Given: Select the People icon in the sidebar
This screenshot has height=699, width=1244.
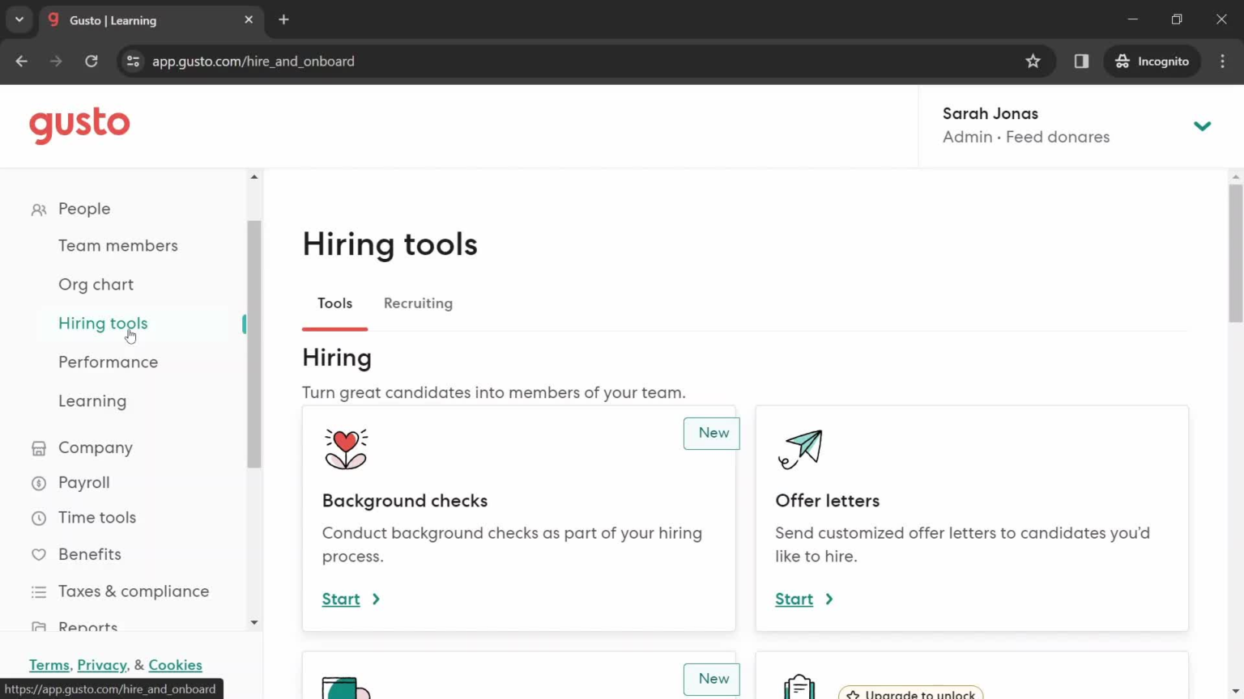Looking at the screenshot, I should pyautogui.click(x=38, y=209).
